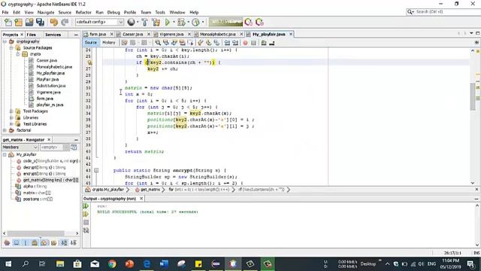Toggle Show Inherited Members in Navigator
The width and height of the screenshot is (481, 271).
click(x=7, y=242)
